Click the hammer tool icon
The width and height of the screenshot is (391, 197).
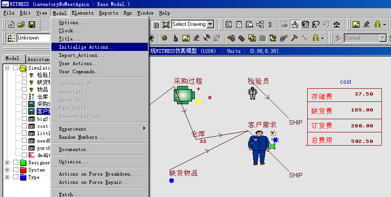295,38
